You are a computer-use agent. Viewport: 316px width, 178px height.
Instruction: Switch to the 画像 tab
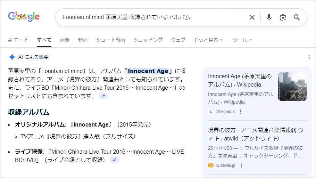point(65,40)
